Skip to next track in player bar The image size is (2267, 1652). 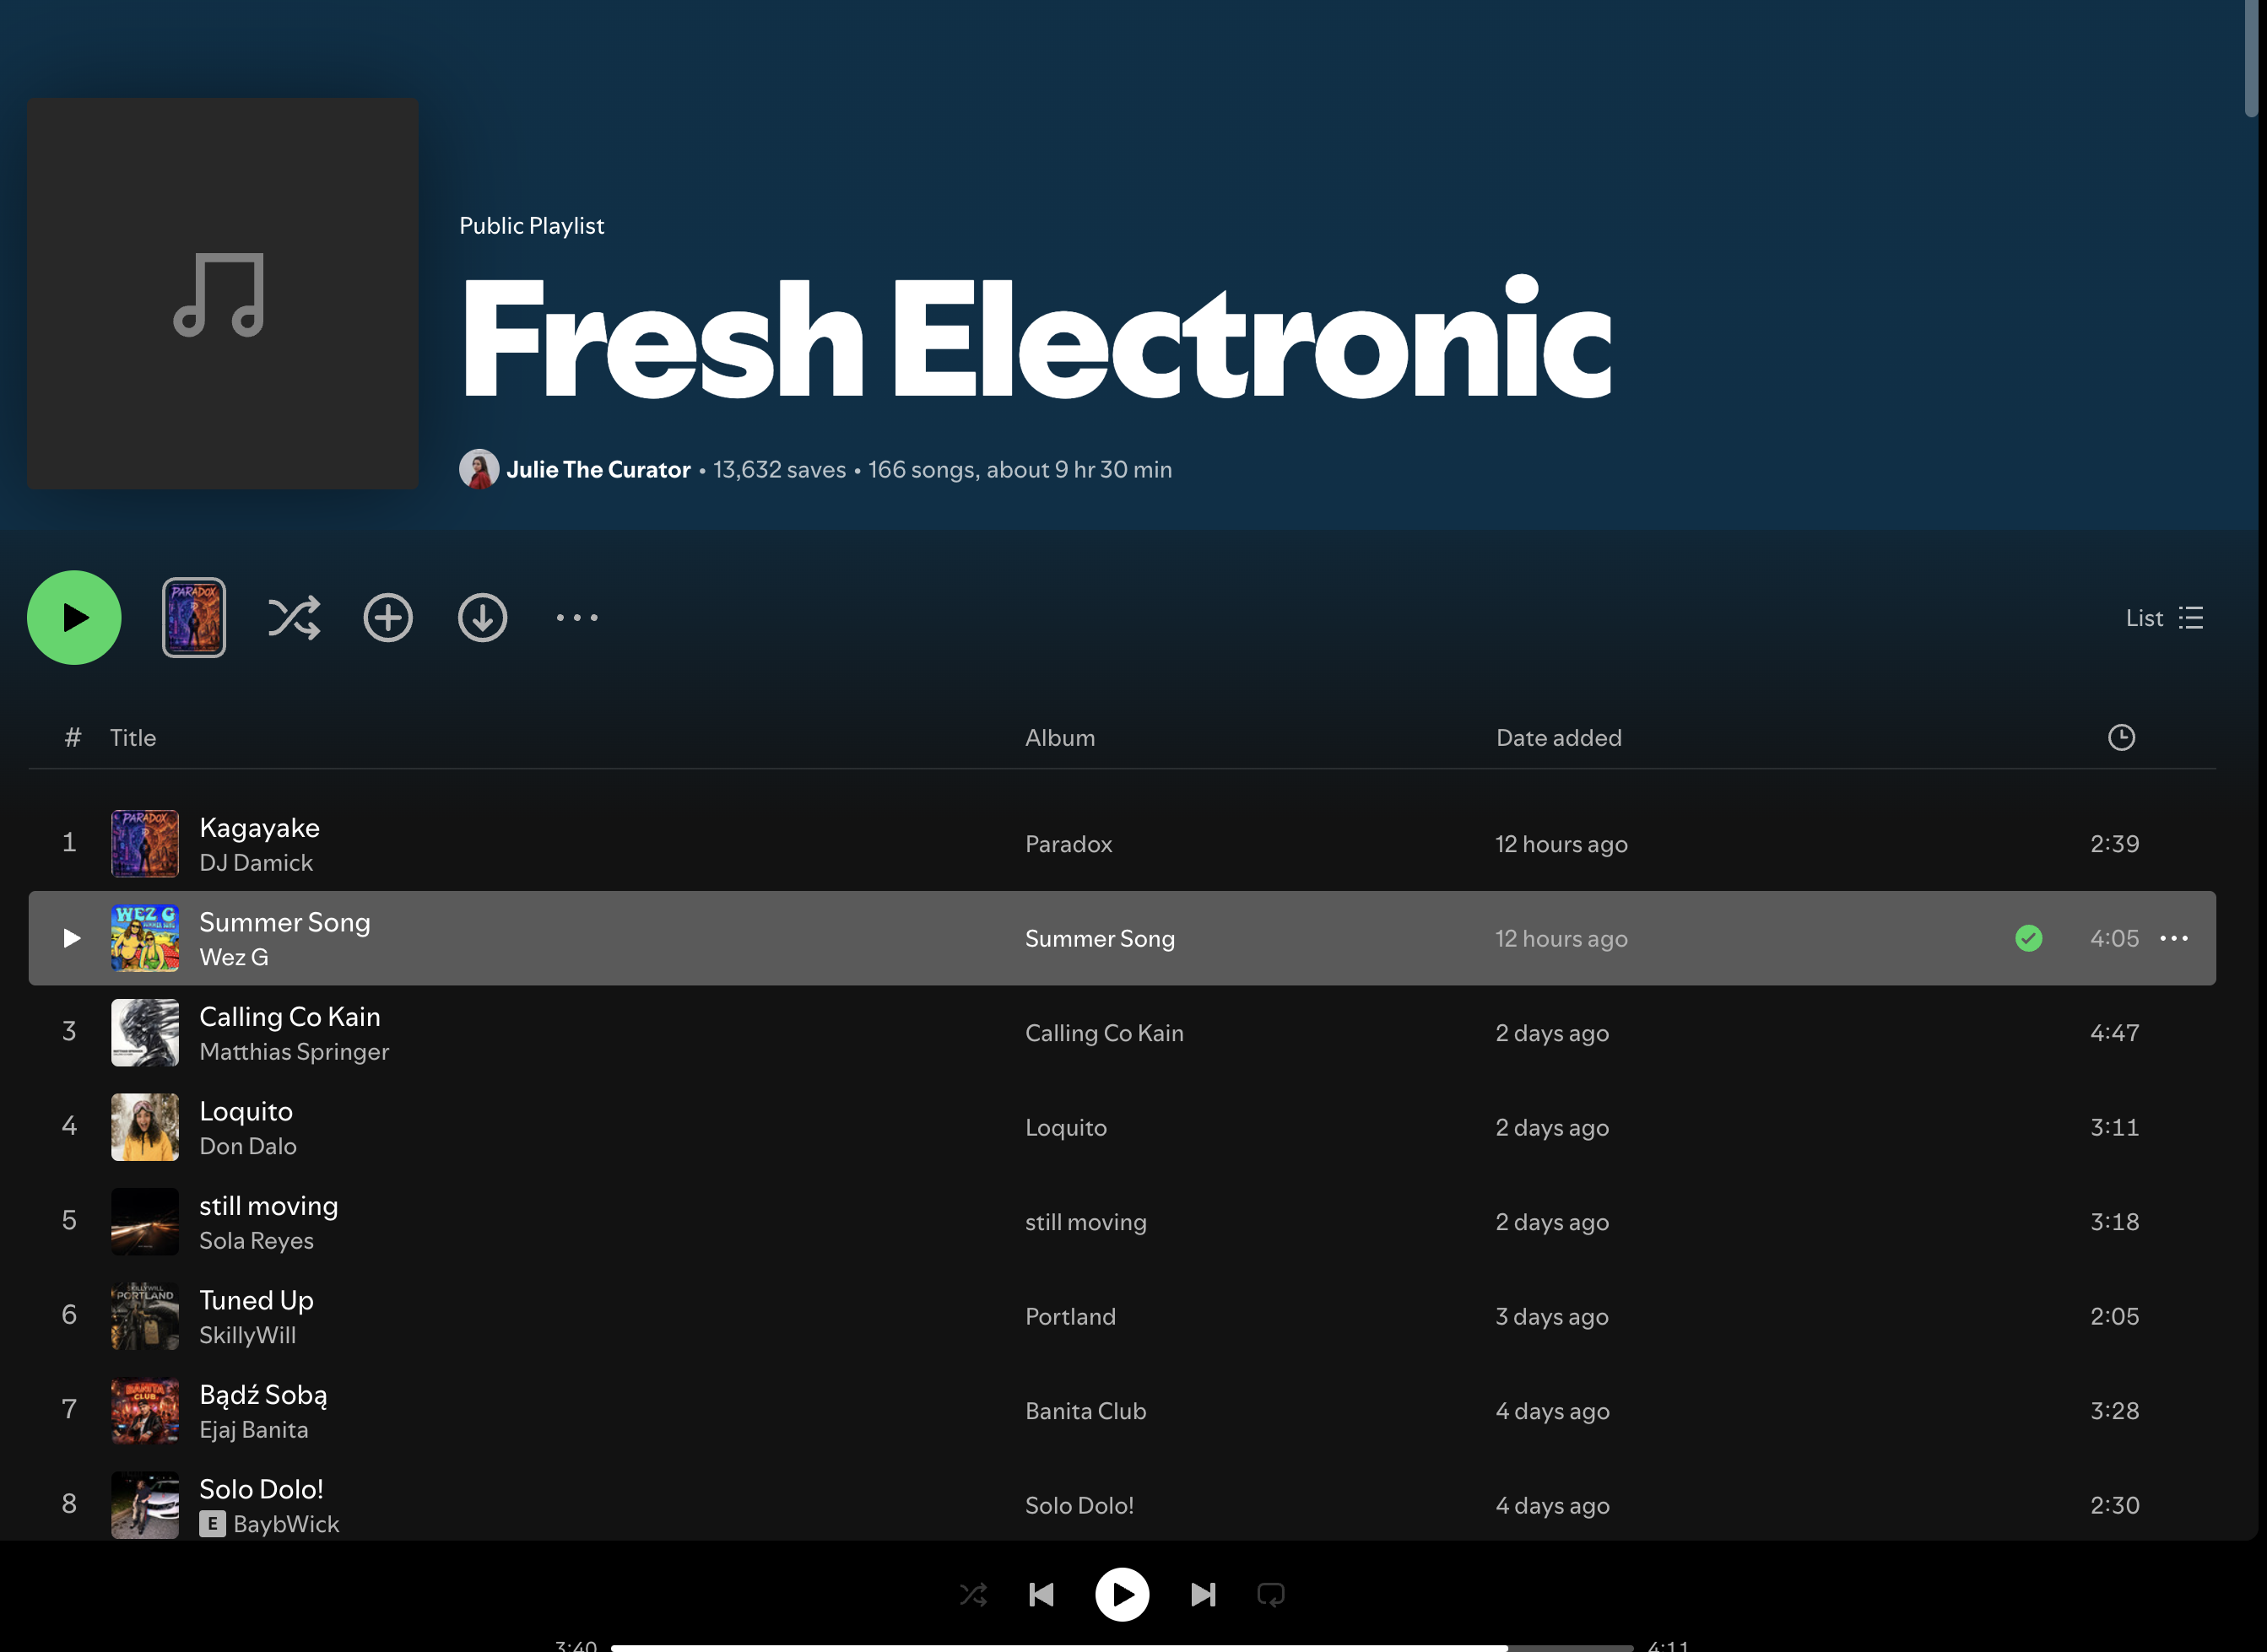[x=1204, y=1594]
